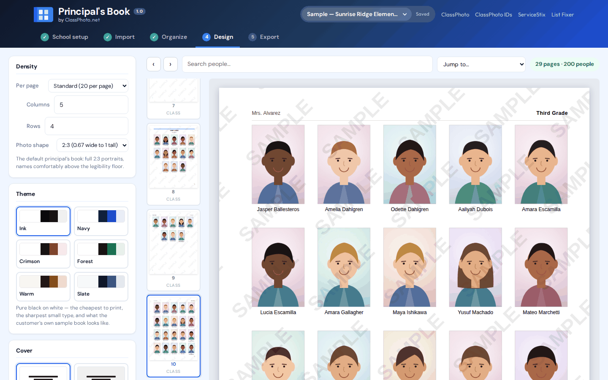
Task: Click the by ClassPhoto.net subtitle
Action: click(79, 20)
